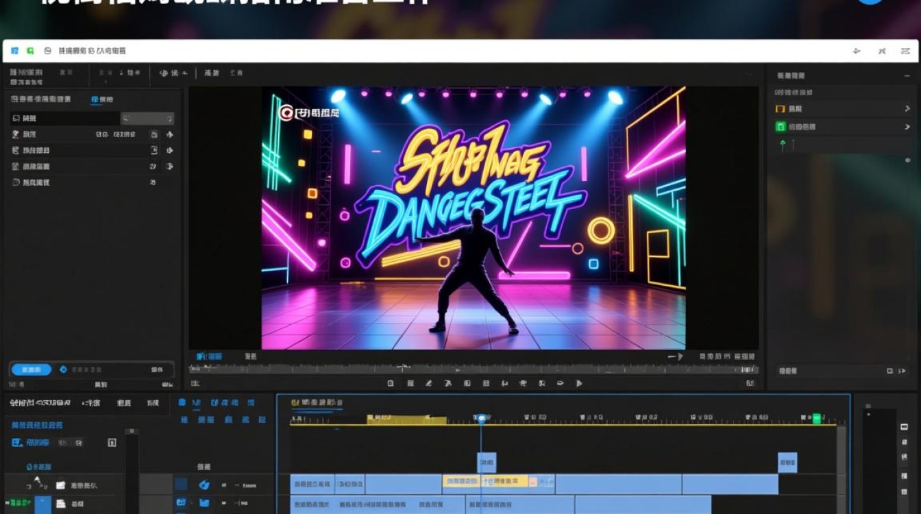The width and height of the screenshot is (921, 514).
Task: Expand the green-icon row chevron in the right panel
Action: [x=907, y=127]
